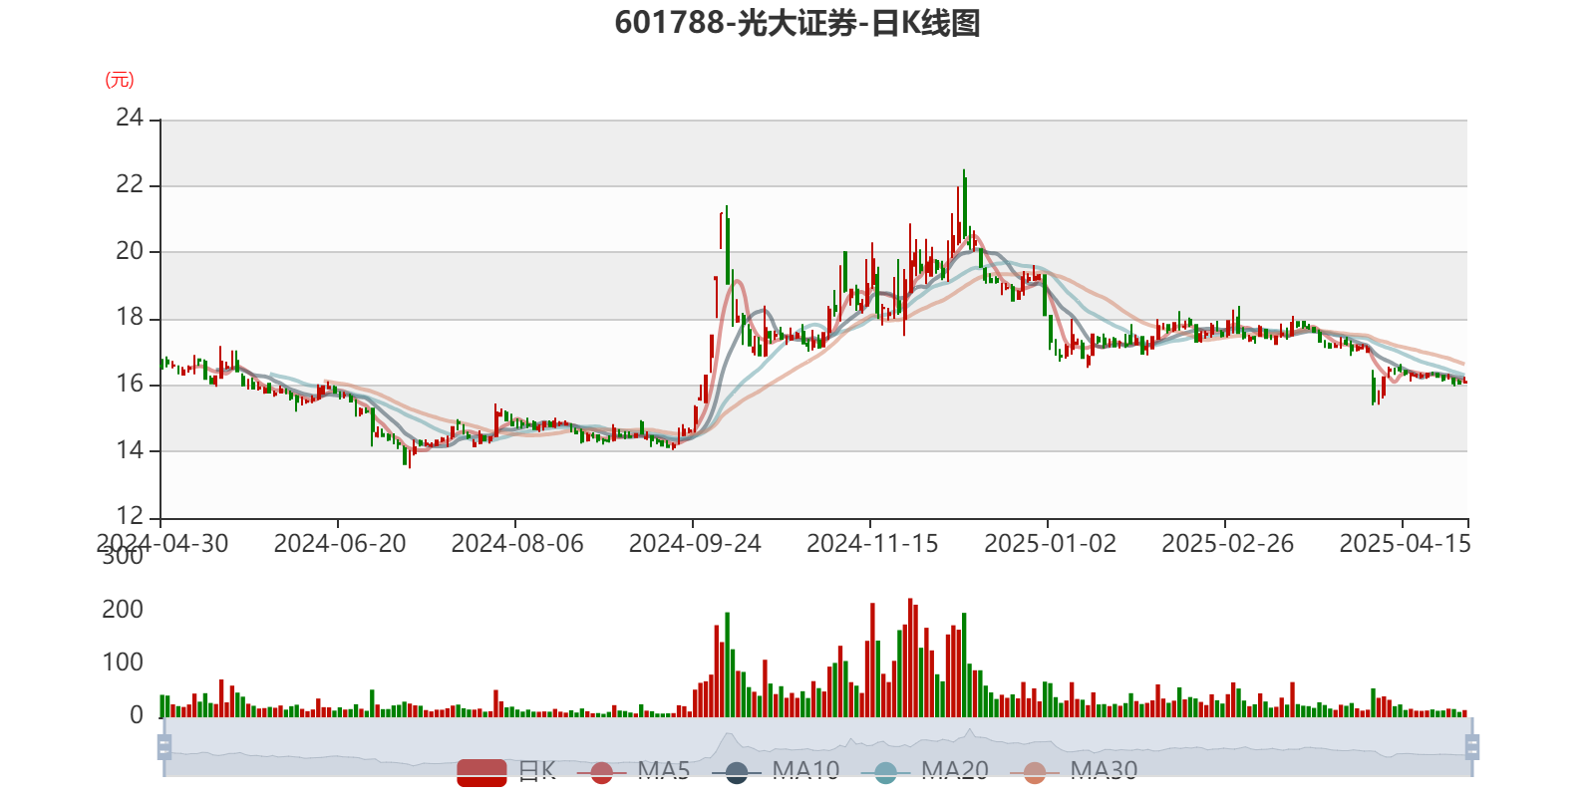Click the 16 price axis label
The width and height of the screenshot is (1595, 797).
[x=130, y=385]
